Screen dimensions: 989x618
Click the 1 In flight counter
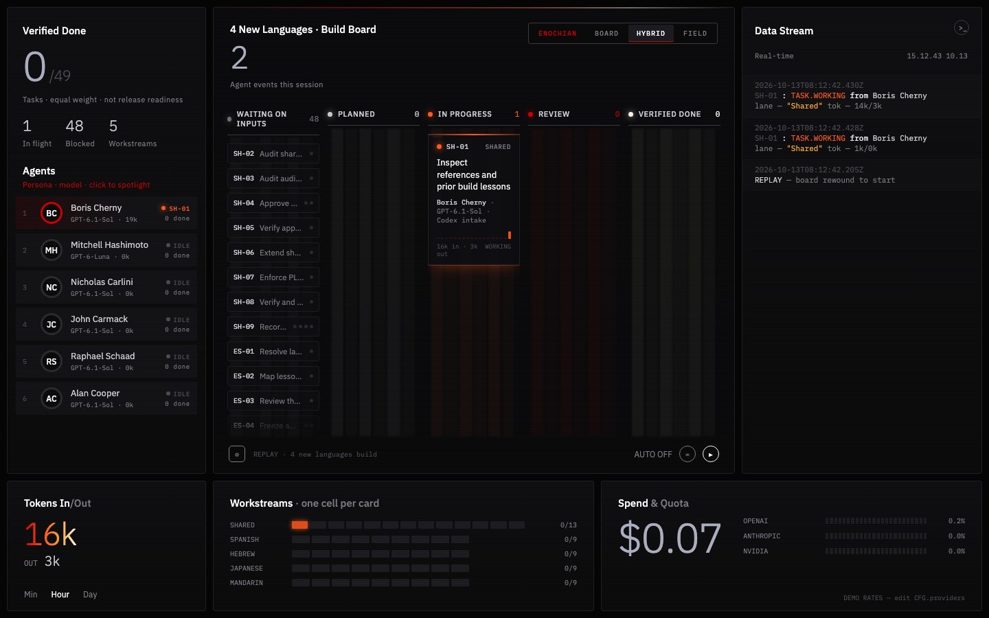[37, 133]
